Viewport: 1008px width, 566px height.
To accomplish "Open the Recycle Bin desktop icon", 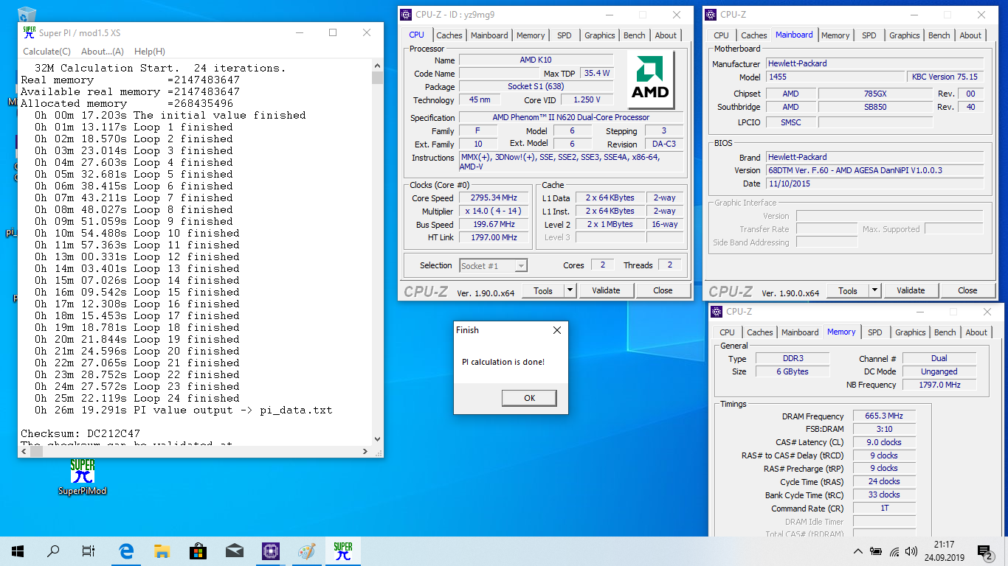I will 27,13.
